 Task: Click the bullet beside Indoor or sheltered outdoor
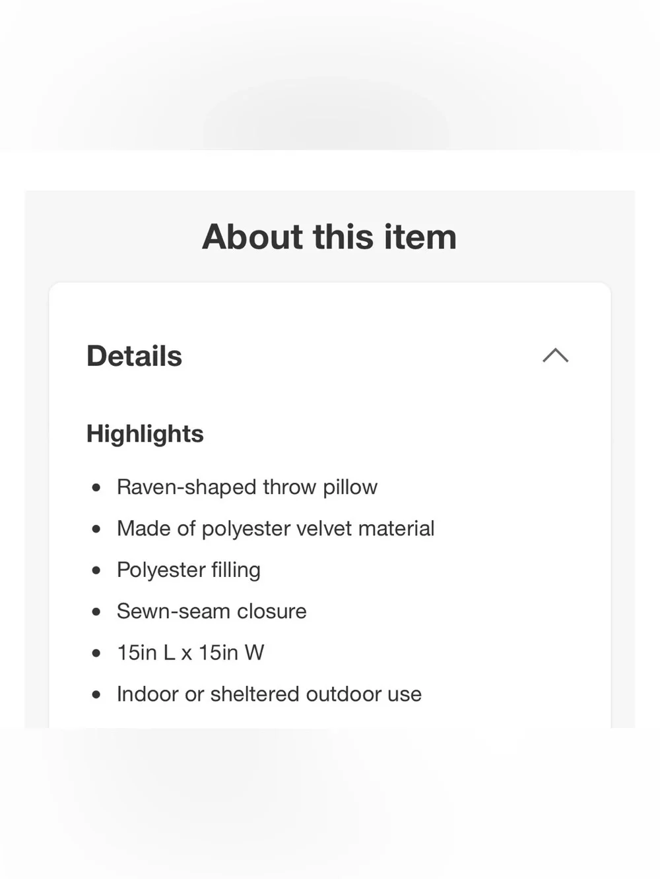click(x=96, y=694)
